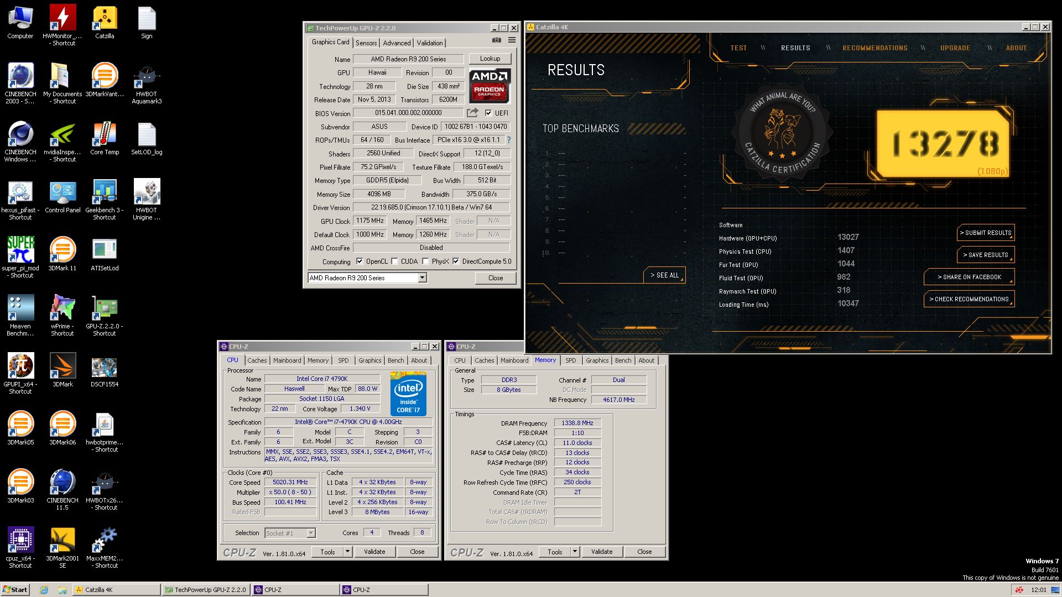The height and width of the screenshot is (597, 1062).
Task: Switch to the Advanced tab in GPU-Z
Action: [x=397, y=43]
